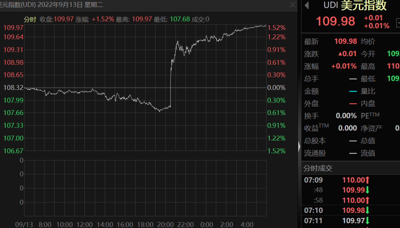The image size is (400, 228).
Task: Select the 07:10 trade row timestamp
Action: 313,210
